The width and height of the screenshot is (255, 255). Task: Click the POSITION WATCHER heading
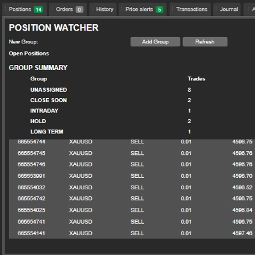pyautogui.click(x=54, y=28)
